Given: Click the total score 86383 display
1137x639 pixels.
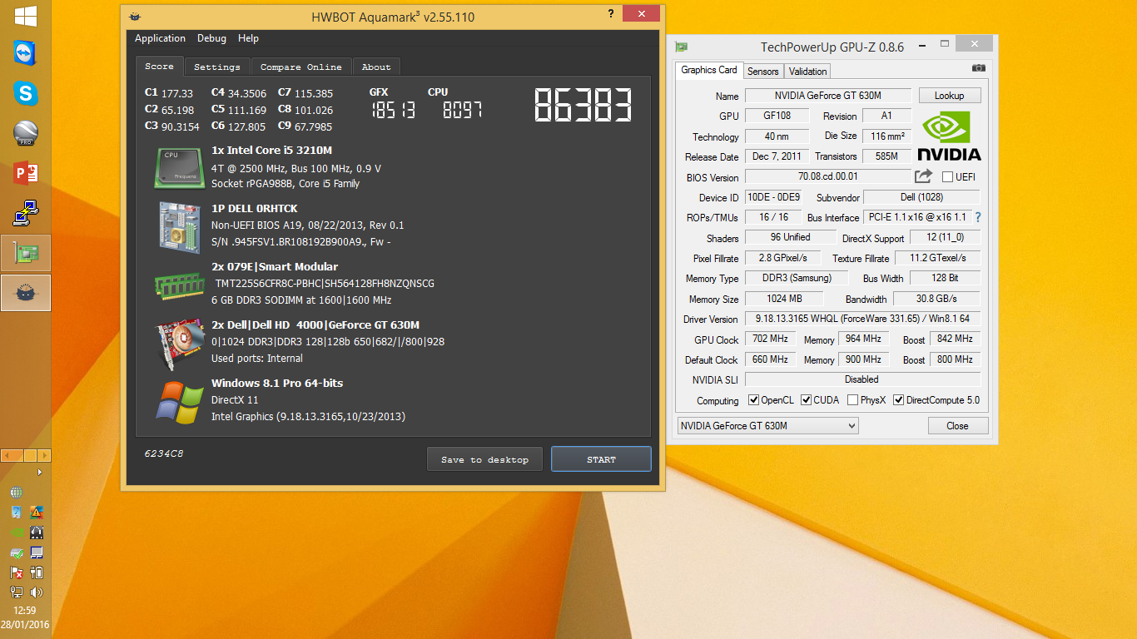Looking at the screenshot, I should point(583,106).
